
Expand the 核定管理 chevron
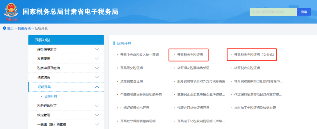[x=97, y=115]
